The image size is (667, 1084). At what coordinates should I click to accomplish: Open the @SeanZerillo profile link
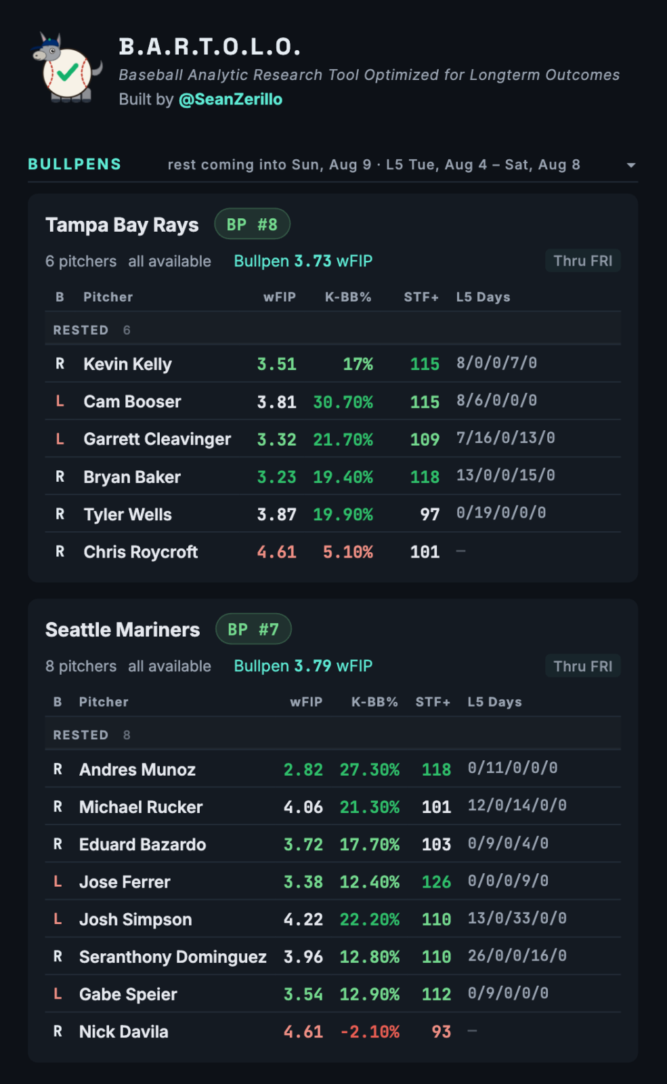point(230,100)
